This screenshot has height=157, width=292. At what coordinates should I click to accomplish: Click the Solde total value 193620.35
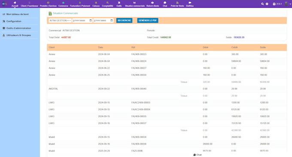tap(239, 37)
